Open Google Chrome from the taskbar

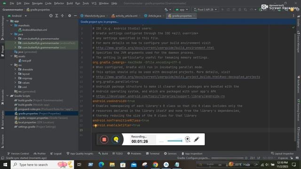coord(155,165)
